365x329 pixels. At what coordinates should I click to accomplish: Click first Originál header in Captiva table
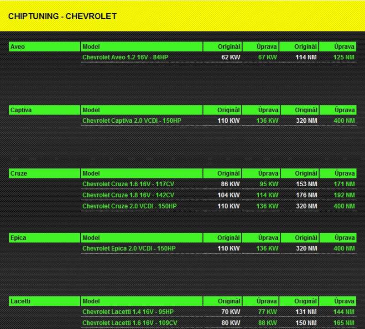point(222,110)
